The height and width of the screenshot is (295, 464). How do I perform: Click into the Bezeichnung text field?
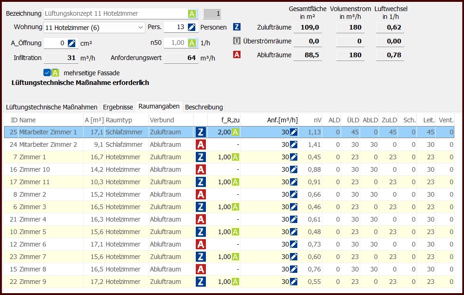(115, 14)
